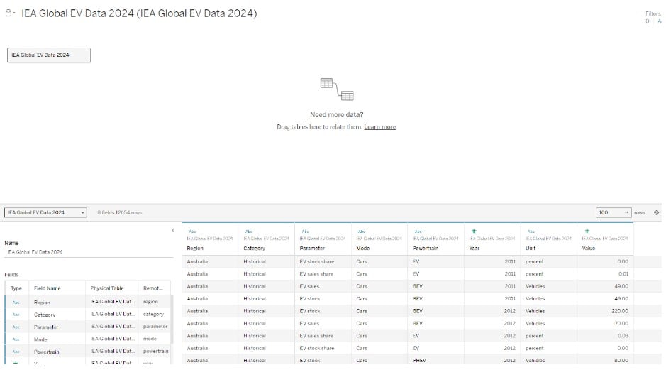This screenshot has height=370, width=666.
Task: Click the Abc type icon in Powertrain field row
Action: (x=16, y=352)
